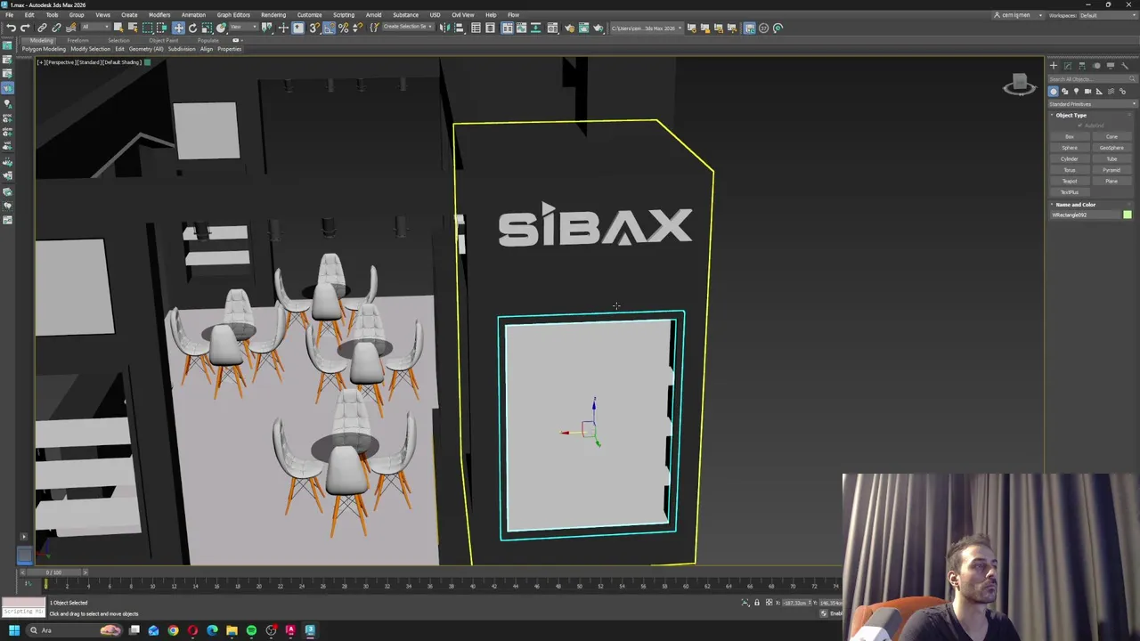Viewport: 1140px width, 641px height.
Task: Toggle the AutoGrid checkbox
Action: pyautogui.click(x=1080, y=126)
